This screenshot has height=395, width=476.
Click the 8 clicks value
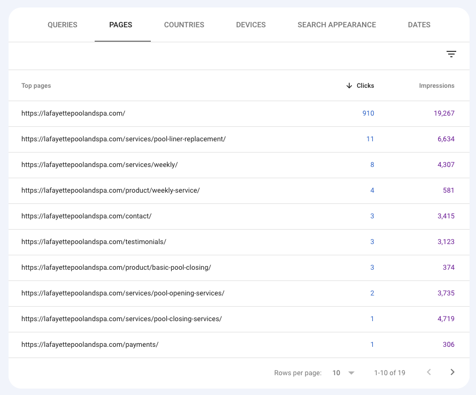(372, 165)
